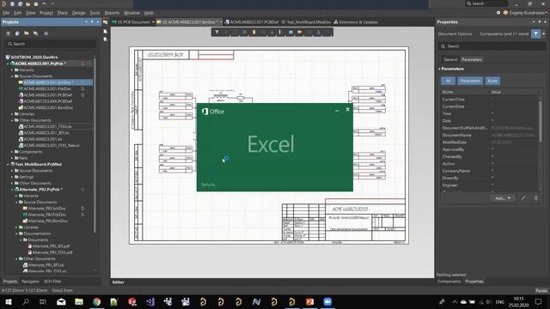Screen dimensions: 550x309
Task: Click the open folder icon in title bar
Action: 27,3
